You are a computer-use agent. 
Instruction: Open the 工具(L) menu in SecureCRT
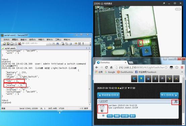[x=58, y=40]
